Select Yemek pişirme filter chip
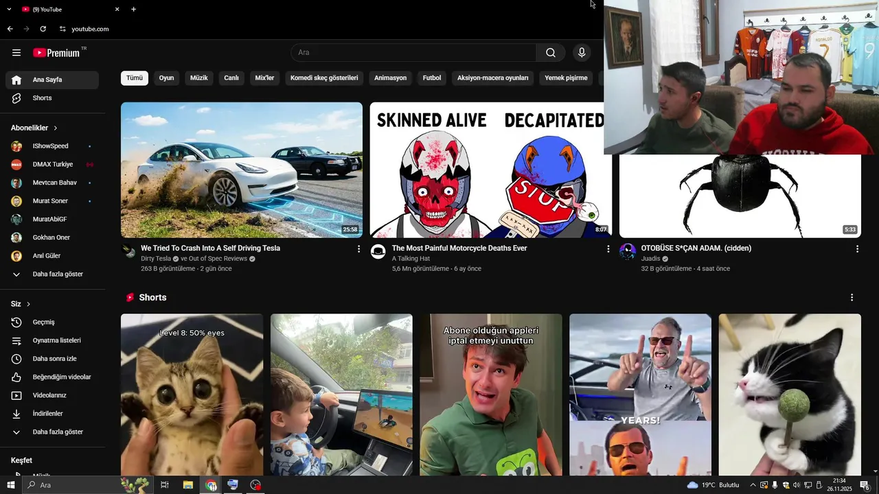 pyautogui.click(x=566, y=78)
